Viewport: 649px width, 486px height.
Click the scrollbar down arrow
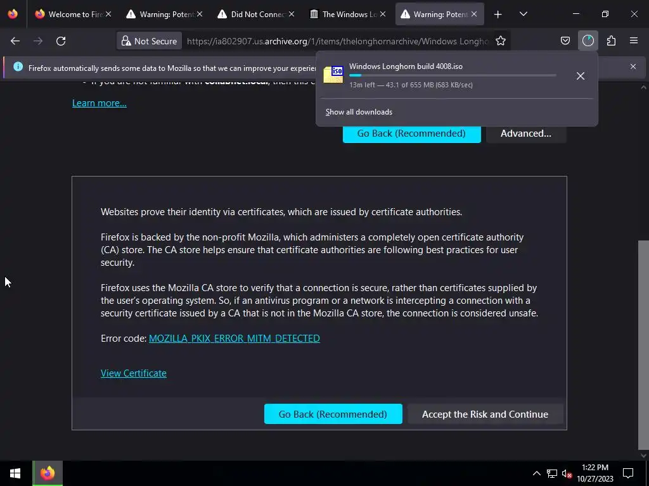pos(643,456)
